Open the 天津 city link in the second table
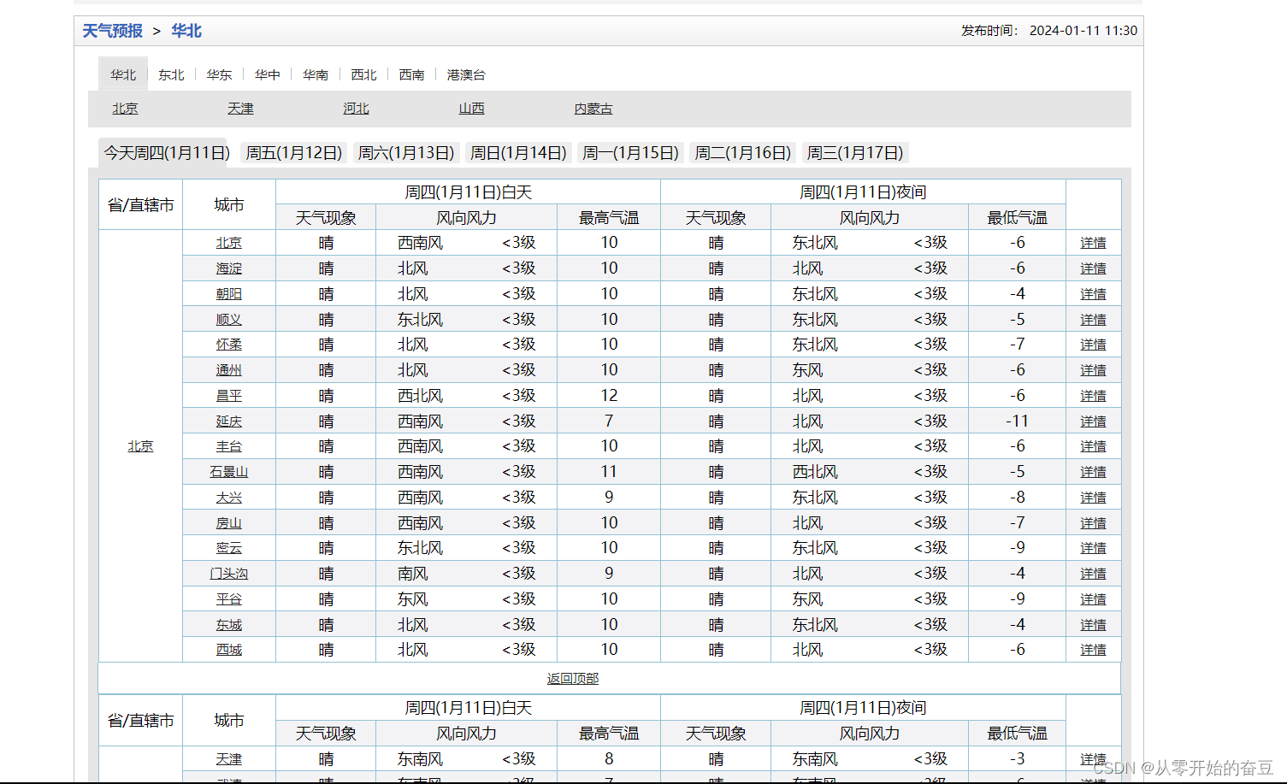 [228, 759]
